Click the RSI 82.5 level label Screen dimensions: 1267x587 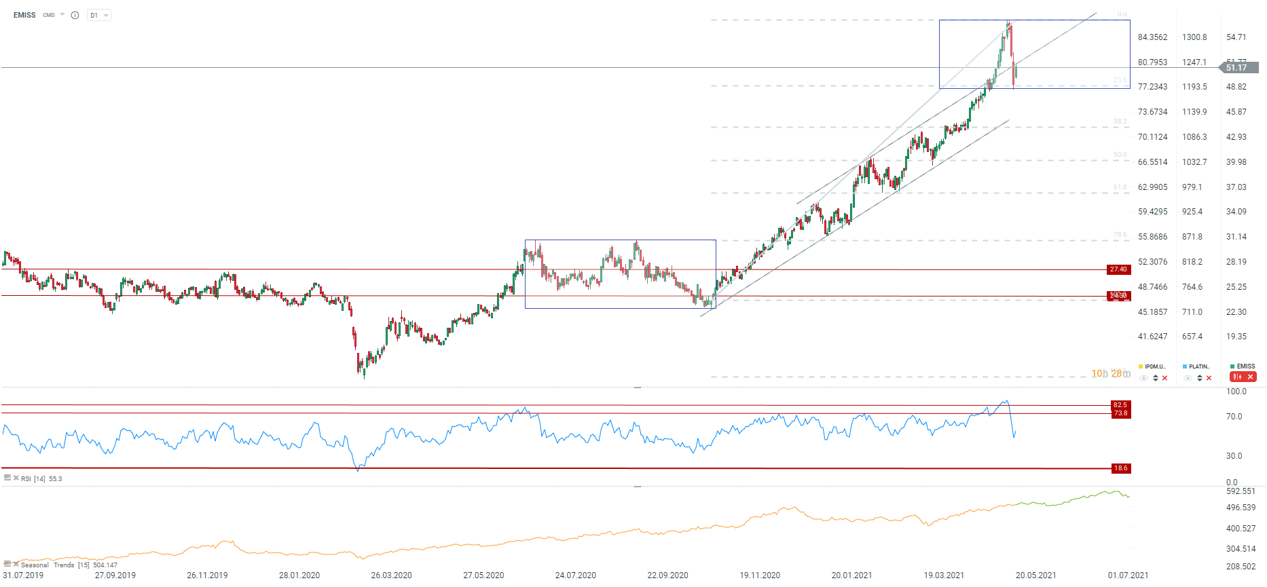point(1120,405)
